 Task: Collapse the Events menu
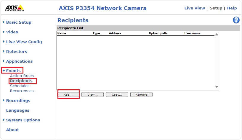(x=13, y=71)
